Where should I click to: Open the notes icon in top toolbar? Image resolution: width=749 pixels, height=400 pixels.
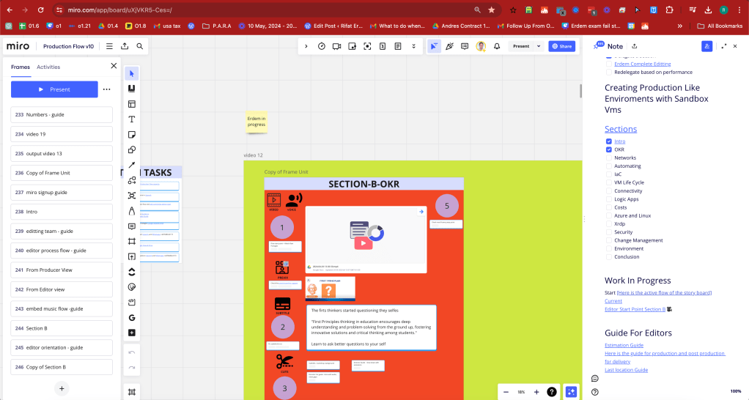coord(398,46)
